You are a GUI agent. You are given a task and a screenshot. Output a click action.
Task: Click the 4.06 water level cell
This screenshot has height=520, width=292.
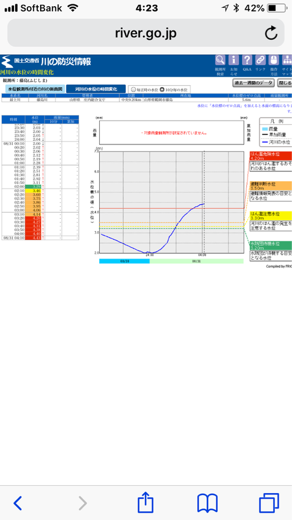33,210
